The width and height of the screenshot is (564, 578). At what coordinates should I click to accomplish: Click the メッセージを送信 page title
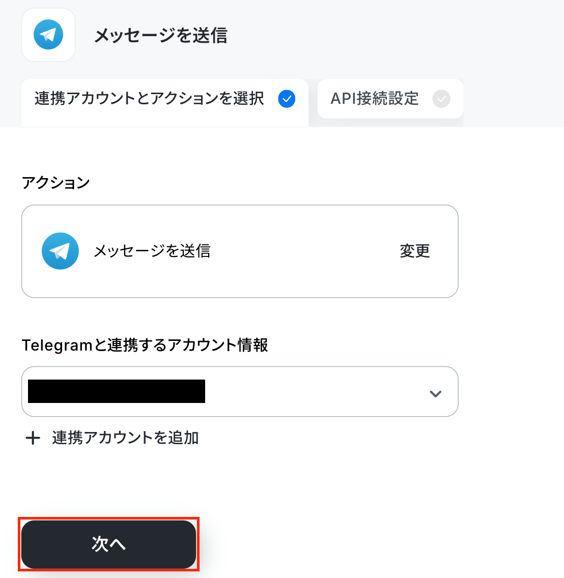161,36
